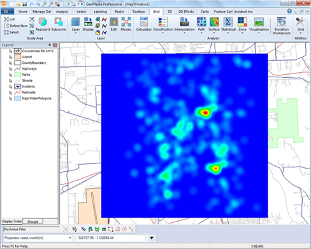Image resolution: width=311 pixels, height=249 pixels.
Task: Click the coordinates input field
Action: coord(110,238)
